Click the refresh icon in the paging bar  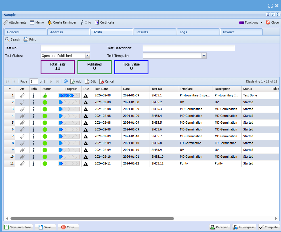66,81
